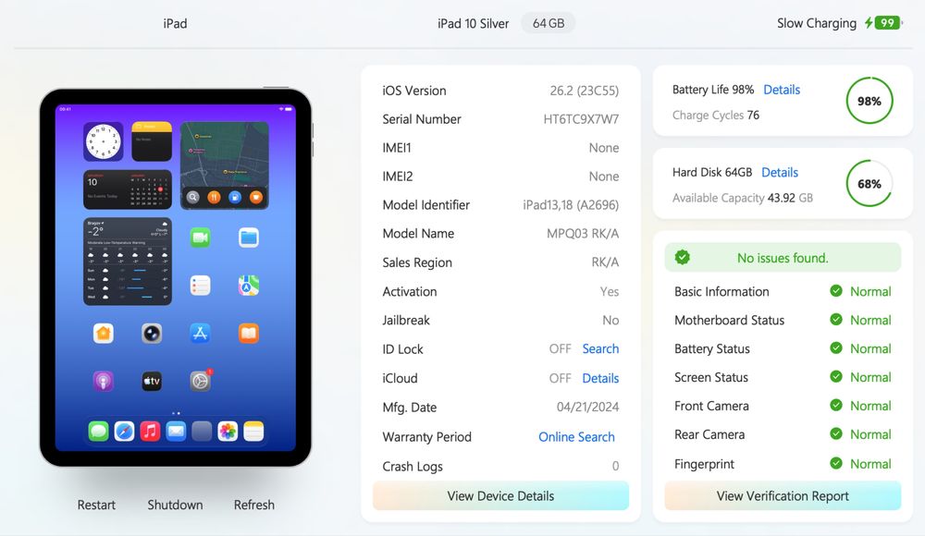Click the Books app icon on iPad
Screen dimensions: 925x536
(248, 334)
